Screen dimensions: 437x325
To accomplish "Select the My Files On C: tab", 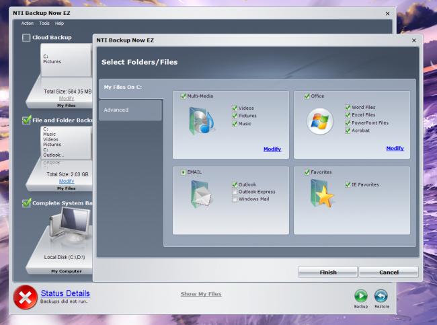I will pyautogui.click(x=131, y=88).
